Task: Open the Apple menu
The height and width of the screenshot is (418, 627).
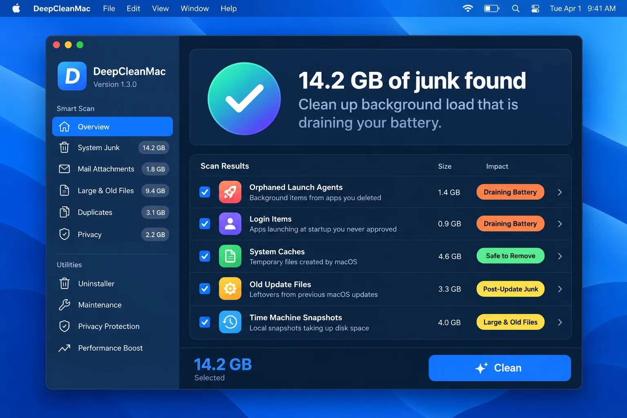Action: tap(16, 8)
